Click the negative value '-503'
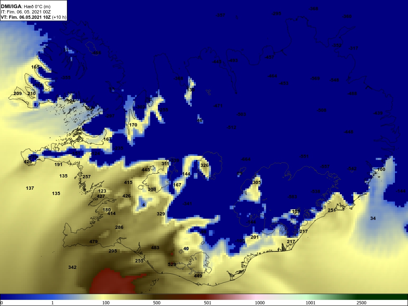 [241, 115]
